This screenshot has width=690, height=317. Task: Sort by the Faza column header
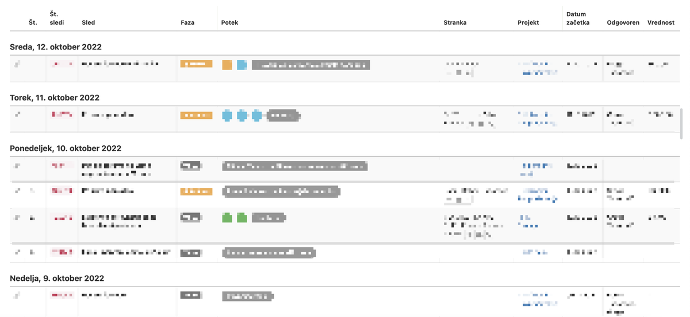tap(187, 23)
